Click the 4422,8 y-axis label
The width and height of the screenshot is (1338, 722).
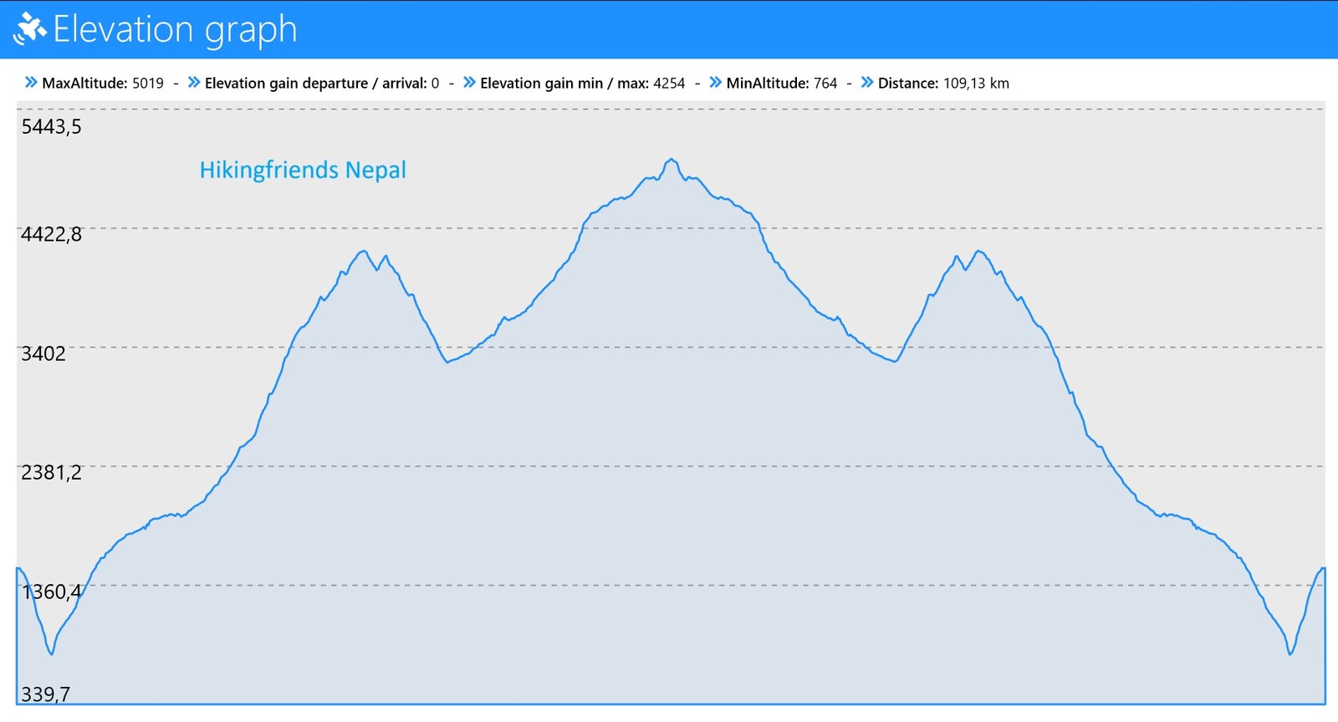click(x=52, y=235)
